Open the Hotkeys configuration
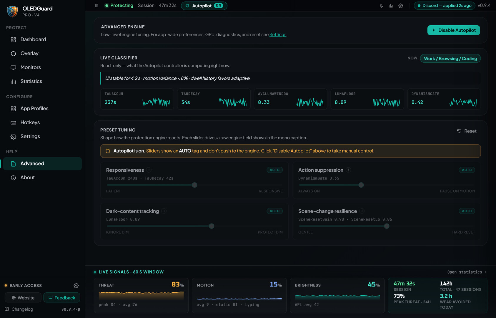The height and width of the screenshot is (318, 496). coord(43,122)
